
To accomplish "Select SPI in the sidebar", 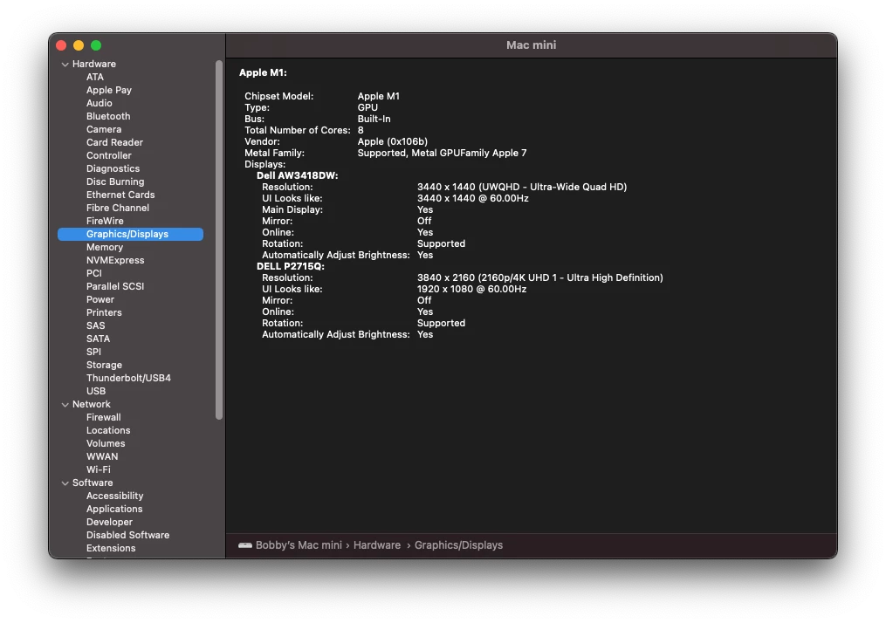I will coord(93,352).
